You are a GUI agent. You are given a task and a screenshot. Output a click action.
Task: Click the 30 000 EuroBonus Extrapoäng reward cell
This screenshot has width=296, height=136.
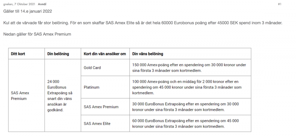click(185, 106)
